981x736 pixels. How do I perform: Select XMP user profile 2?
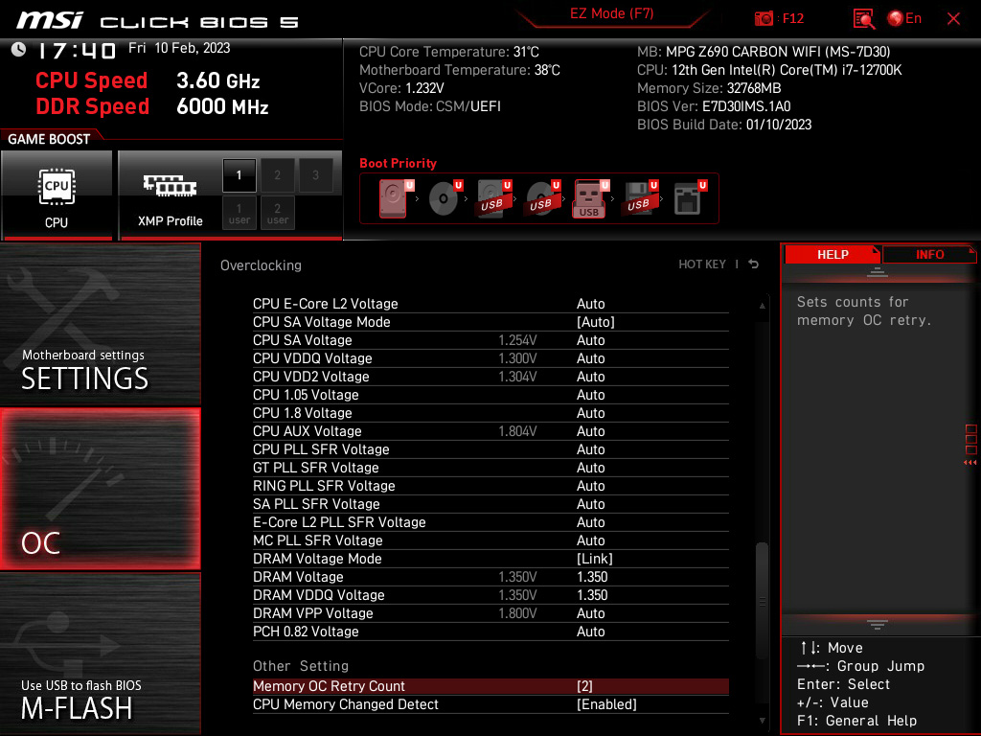pyautogui.click(x=277, y=213)
